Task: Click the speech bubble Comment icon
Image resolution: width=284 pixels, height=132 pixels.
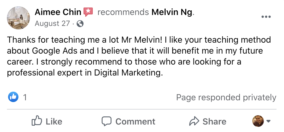Action: (107, 121)
